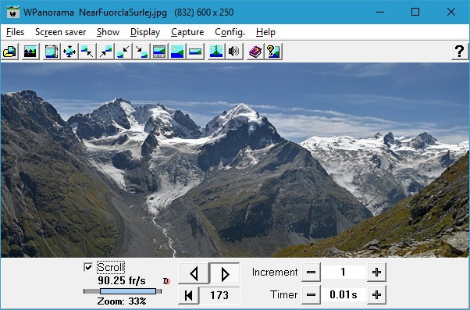Screen dimensions: 470x310
Task: Click the question mark over picture icon
Action: point(273,52)
